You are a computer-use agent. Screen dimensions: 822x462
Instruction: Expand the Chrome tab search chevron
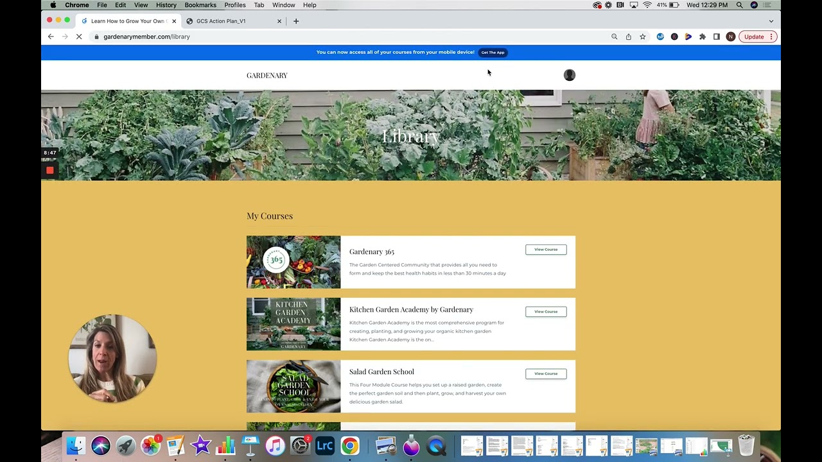pos(771,21)
